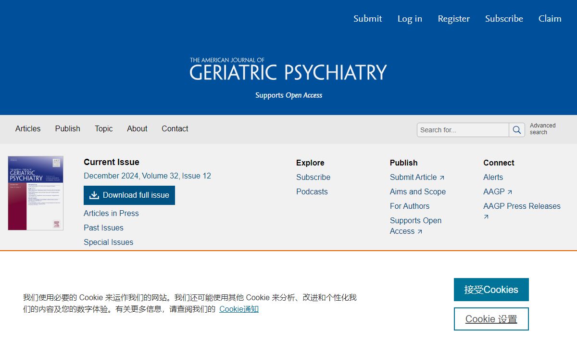Click the Current Issue heading
Image resolution: width=577 pixels, height=356 pixels.
(112, 162)
